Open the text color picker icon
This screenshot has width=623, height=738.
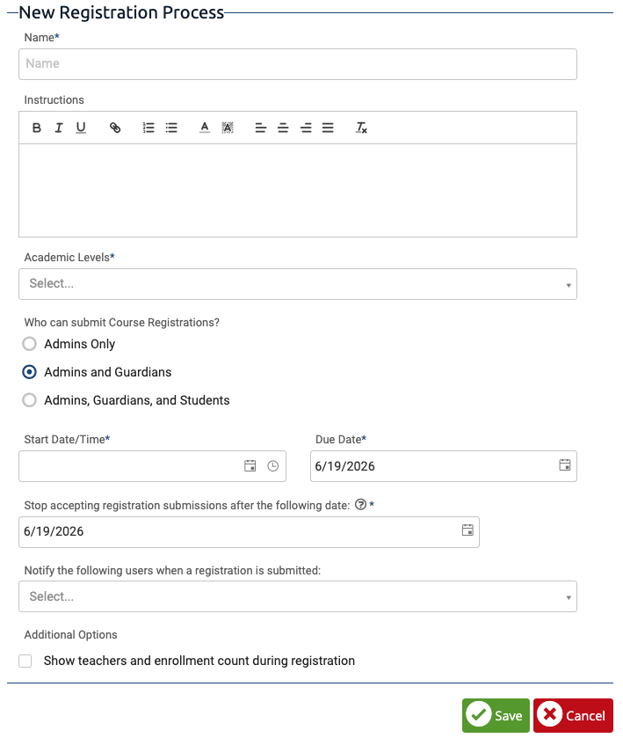204,128
